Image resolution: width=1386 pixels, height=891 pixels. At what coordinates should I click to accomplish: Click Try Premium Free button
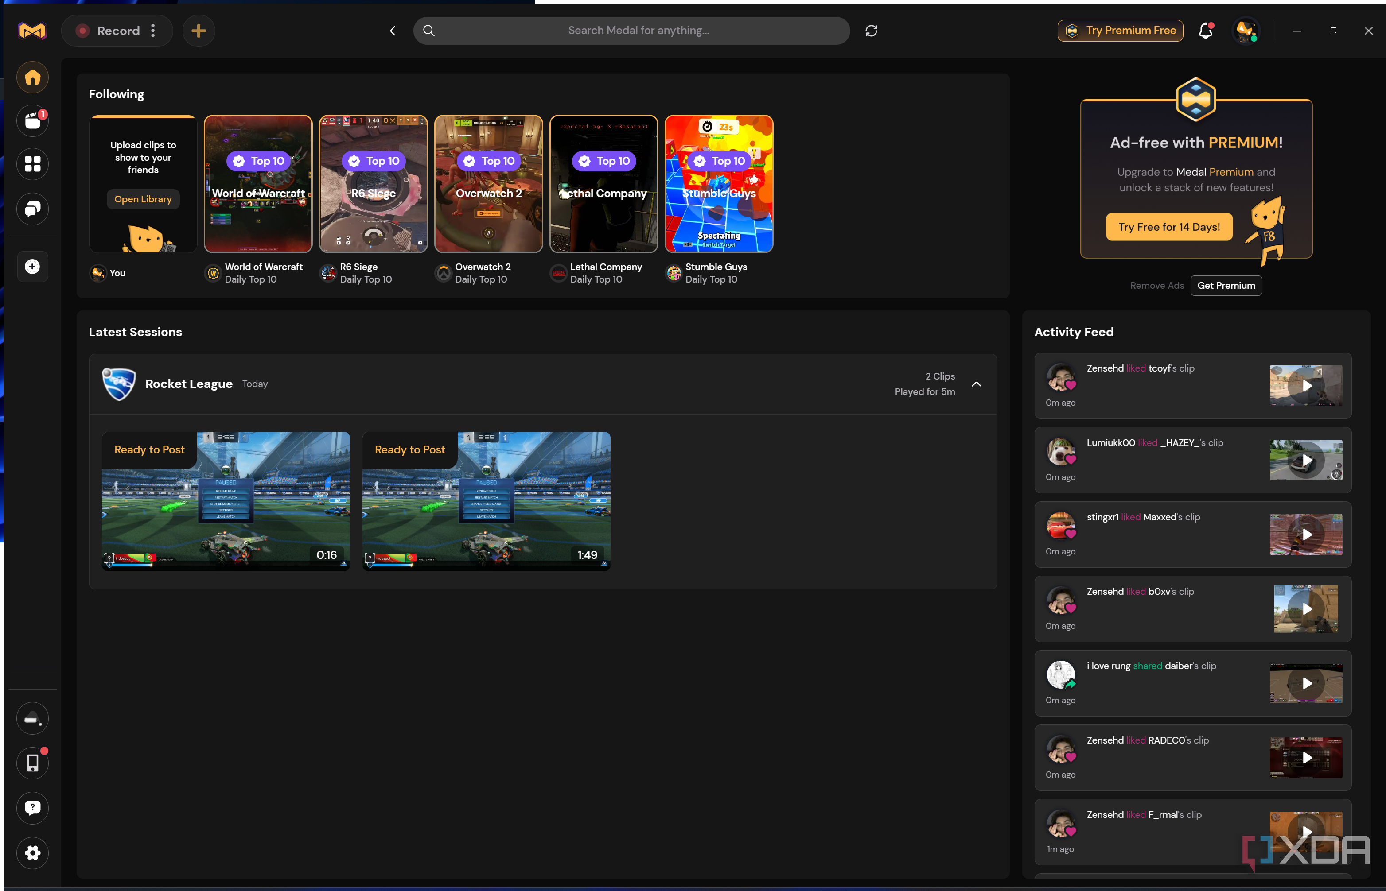1120,31
